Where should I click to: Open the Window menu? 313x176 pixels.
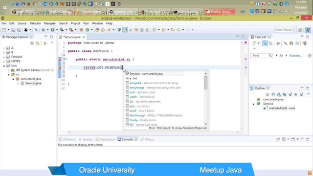97,23
